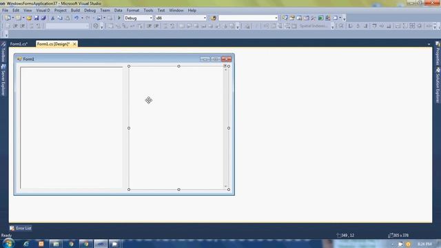
Task: Click the Open File folder icon
Action: click(x=29, y=18)
